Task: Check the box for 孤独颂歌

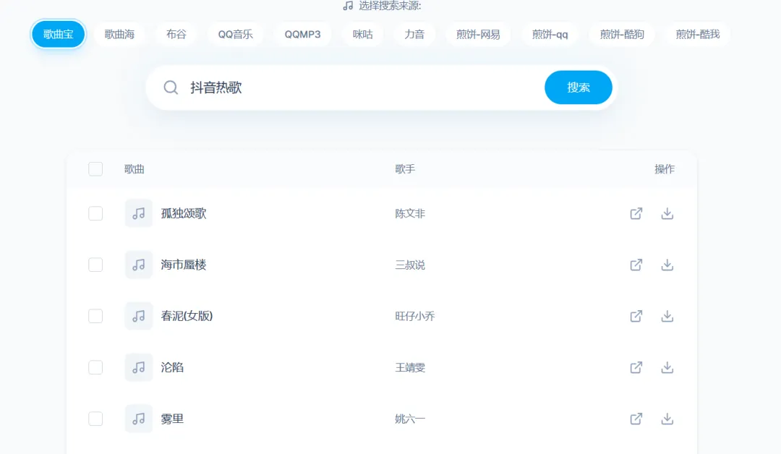Action: (95, 213)
